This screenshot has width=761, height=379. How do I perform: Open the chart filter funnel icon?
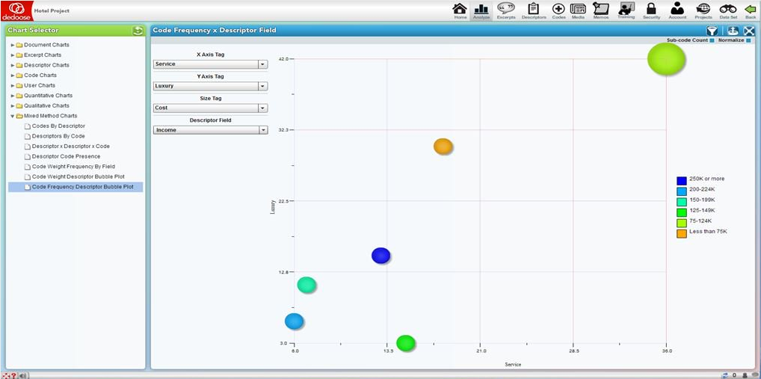pyautogui.click(x=712, y=31)
